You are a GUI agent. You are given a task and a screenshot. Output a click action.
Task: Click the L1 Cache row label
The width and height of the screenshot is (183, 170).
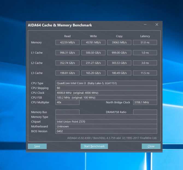tap(37, 53)
